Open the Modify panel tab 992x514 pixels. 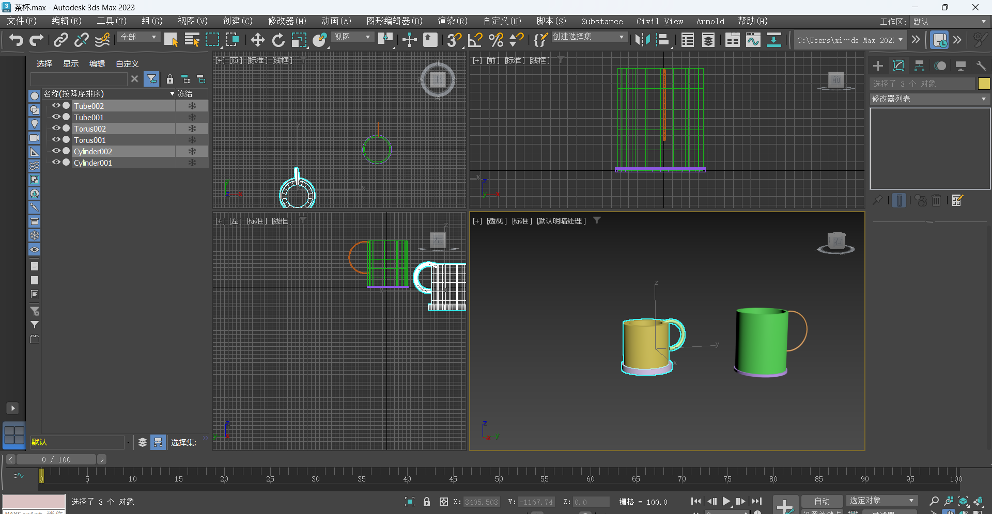coord(898,66)
